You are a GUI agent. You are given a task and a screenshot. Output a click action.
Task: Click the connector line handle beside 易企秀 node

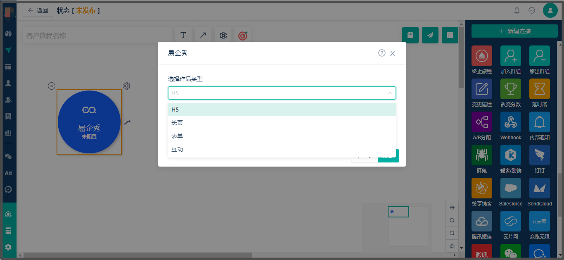click(127, 122)
